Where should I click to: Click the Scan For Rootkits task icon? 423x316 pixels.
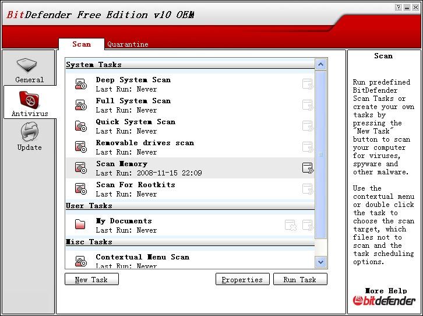(80, 189)
